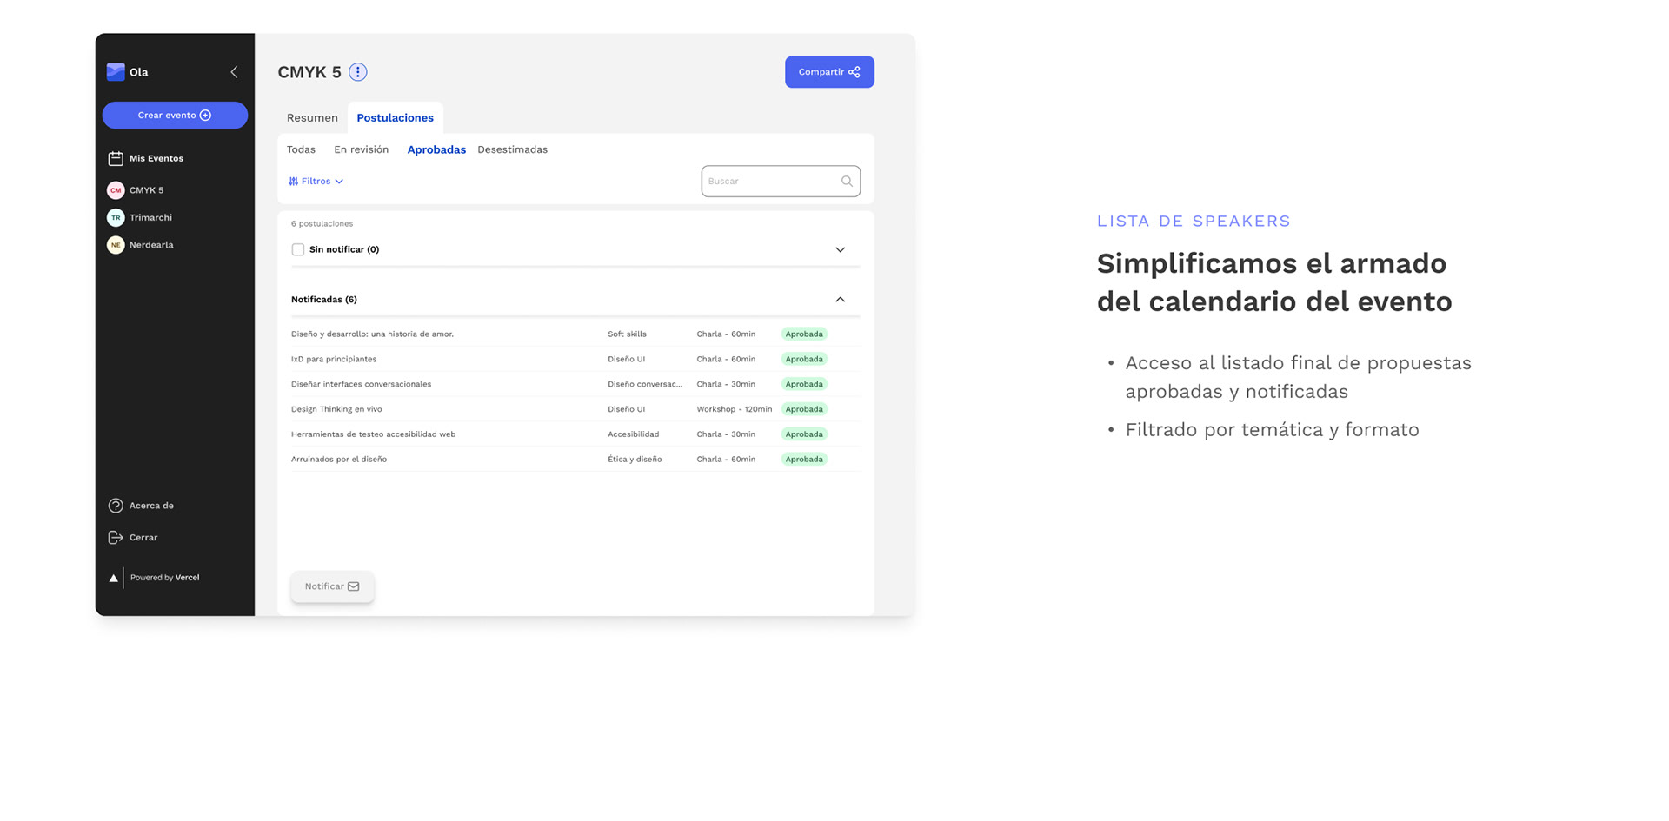Viewport: 1669px width, 821px height.
Task: Focus the Buscar search field
Action: pos(771,182)
